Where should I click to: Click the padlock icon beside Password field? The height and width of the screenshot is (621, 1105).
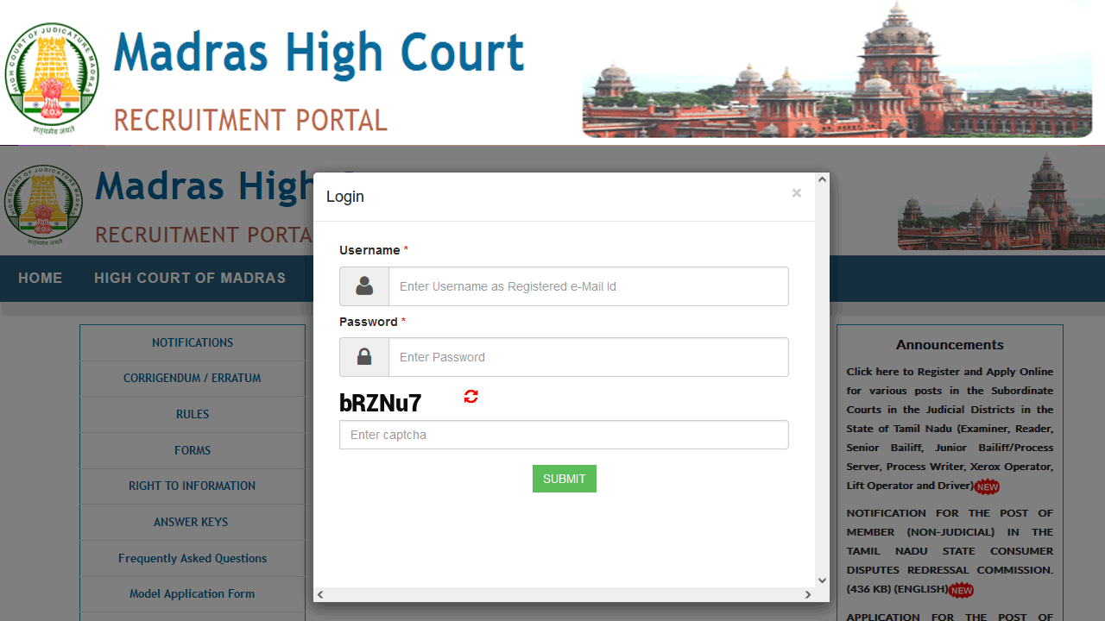(364, 357)
